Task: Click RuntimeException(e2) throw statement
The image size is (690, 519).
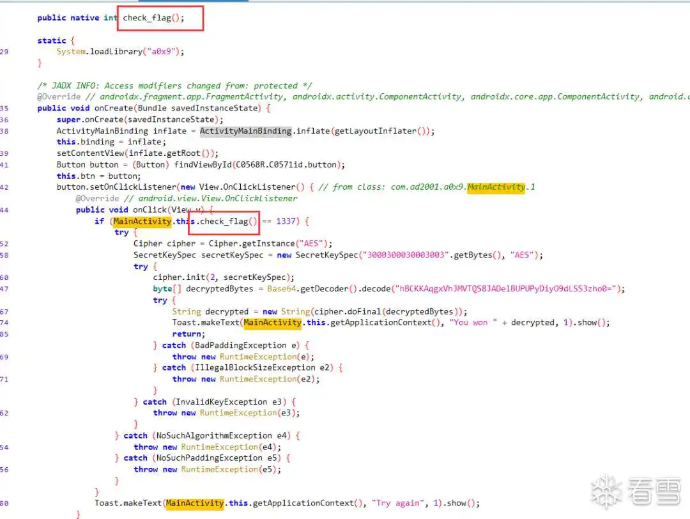Action: [x=246, y=379]
